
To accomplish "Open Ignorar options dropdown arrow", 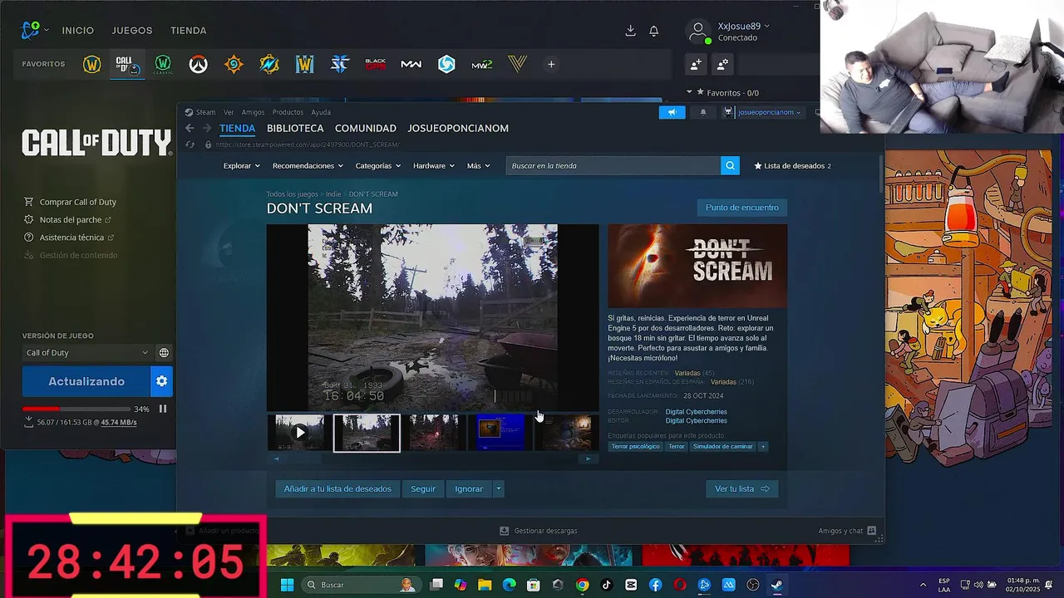I will click(x=499, y=488).
